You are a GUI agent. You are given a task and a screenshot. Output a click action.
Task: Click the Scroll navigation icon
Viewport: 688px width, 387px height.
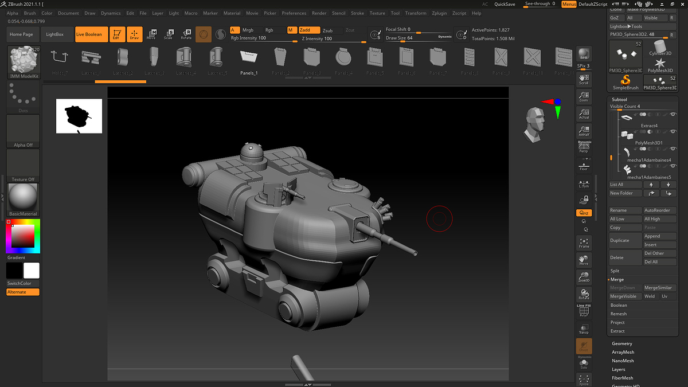click(584, 79)
